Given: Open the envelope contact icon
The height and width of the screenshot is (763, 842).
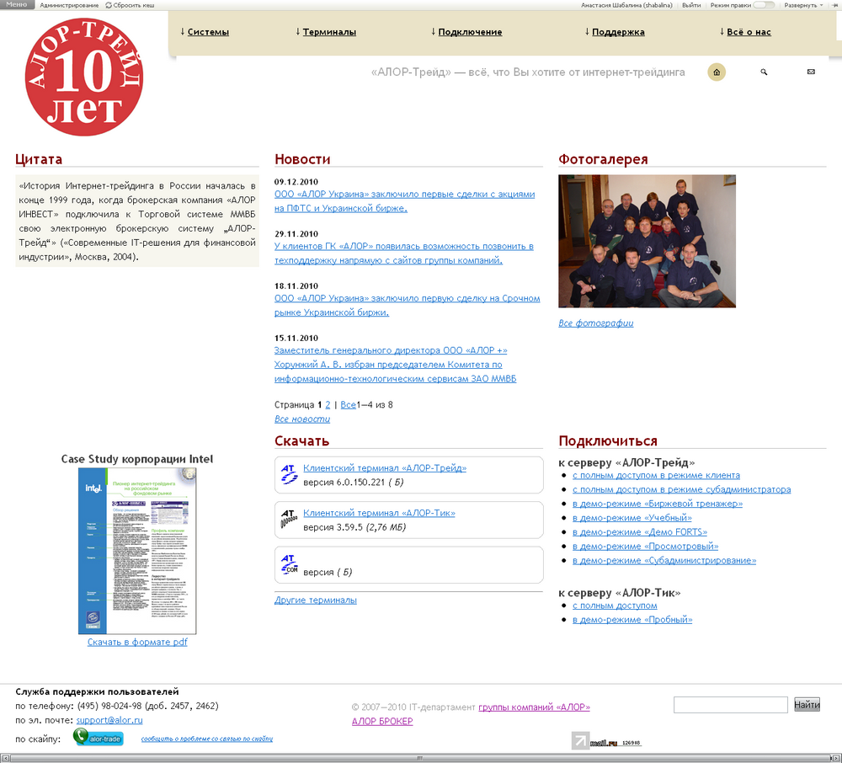Looking at the screenshot, I should click(x=811, y=72).
